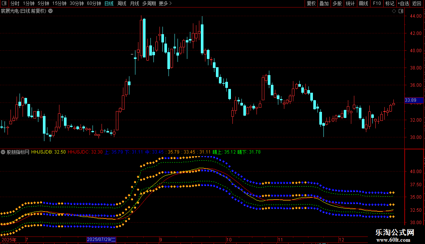Viewport: 425px width, 244px height.
Task: Click 返回 to go back
Action: (x=417, y=3)
